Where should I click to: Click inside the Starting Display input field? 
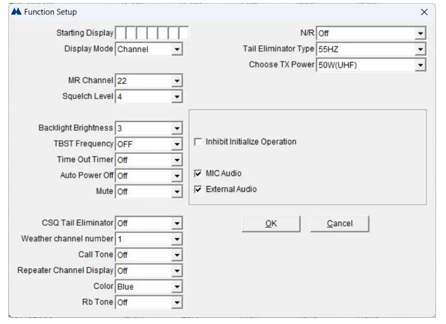(x=152, y=33)
